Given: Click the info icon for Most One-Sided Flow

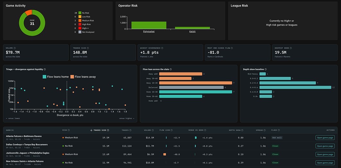Looking at the screenshot, I should (x=232, y=48).
